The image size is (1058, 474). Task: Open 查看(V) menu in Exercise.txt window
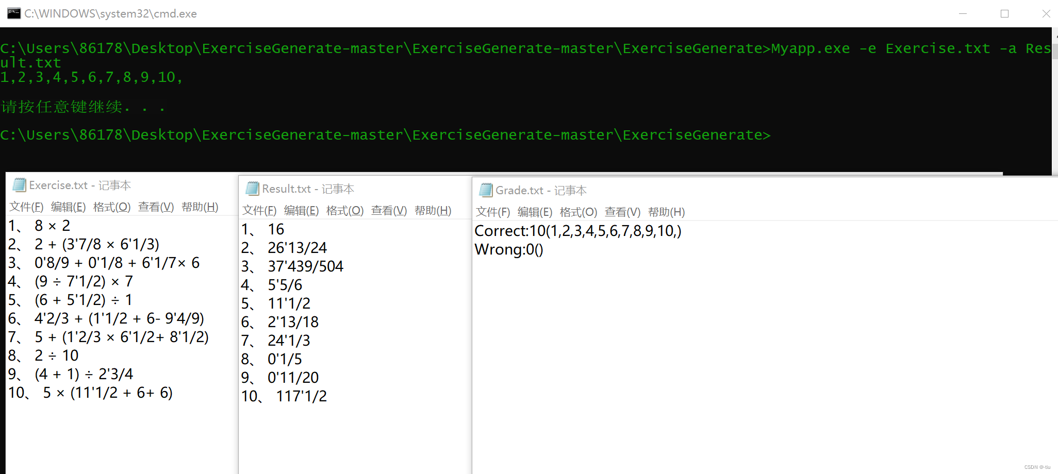[156, 207]
